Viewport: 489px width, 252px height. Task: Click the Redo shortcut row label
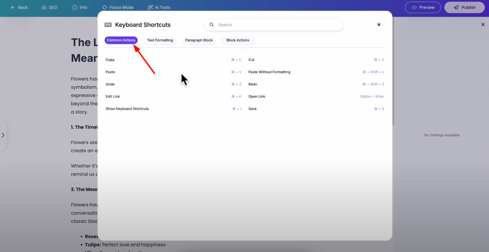(252, 84)
